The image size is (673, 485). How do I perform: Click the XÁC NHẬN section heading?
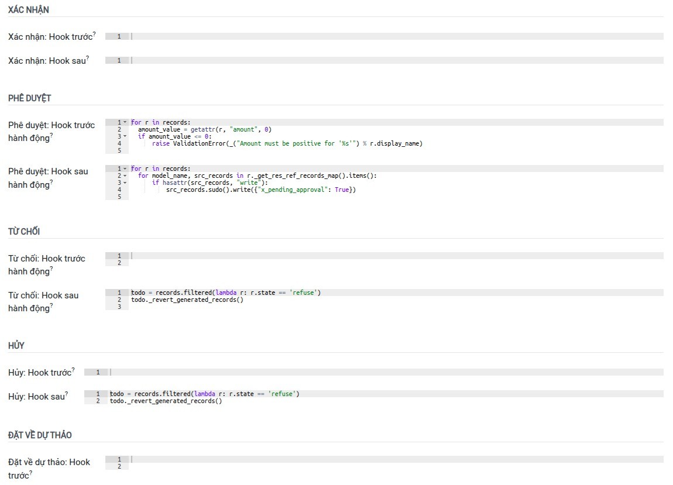coord(28,9)
